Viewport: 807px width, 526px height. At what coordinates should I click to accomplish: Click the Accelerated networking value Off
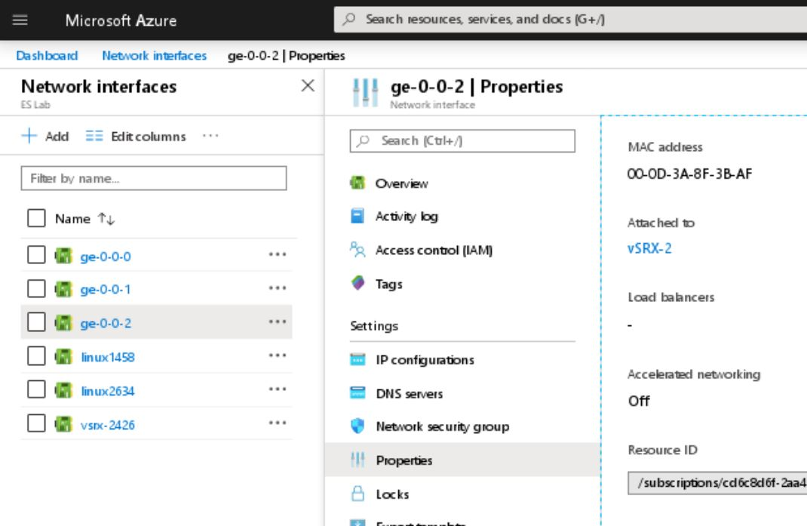pos(639,401)
